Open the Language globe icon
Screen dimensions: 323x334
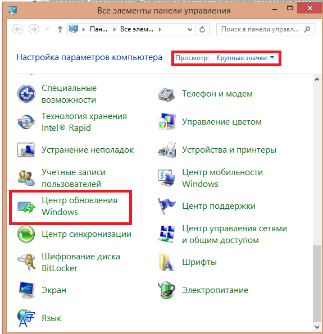point(26,318)
